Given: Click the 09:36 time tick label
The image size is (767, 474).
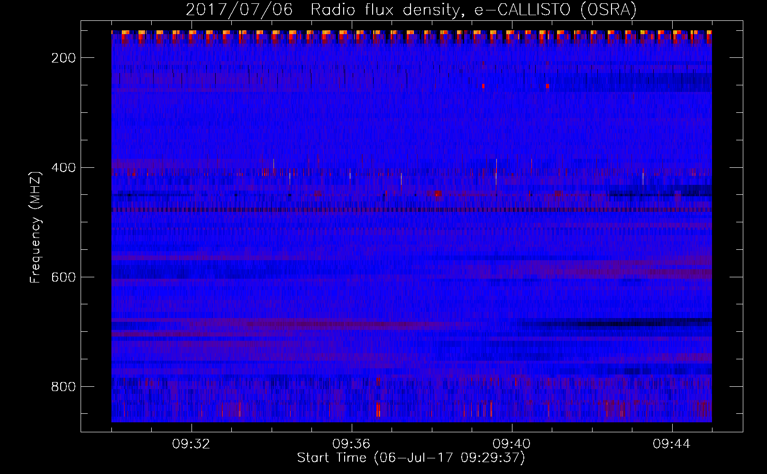Looking at the screenshot, I should coord(352,444).
